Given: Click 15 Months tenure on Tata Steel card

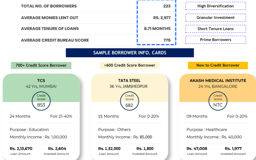Looking at the screenshot, I should (108, 116).
